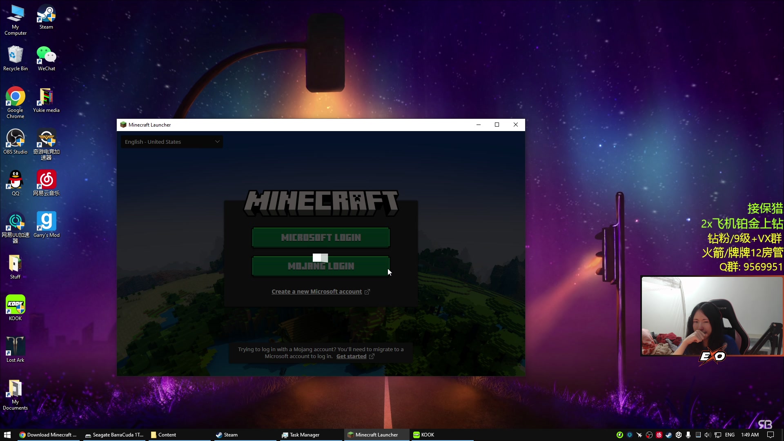Image resolution: width=784 pixels, height=441 pixels.
Task: Open the Recycle Bin icon
Action: (x=16, y=57)
